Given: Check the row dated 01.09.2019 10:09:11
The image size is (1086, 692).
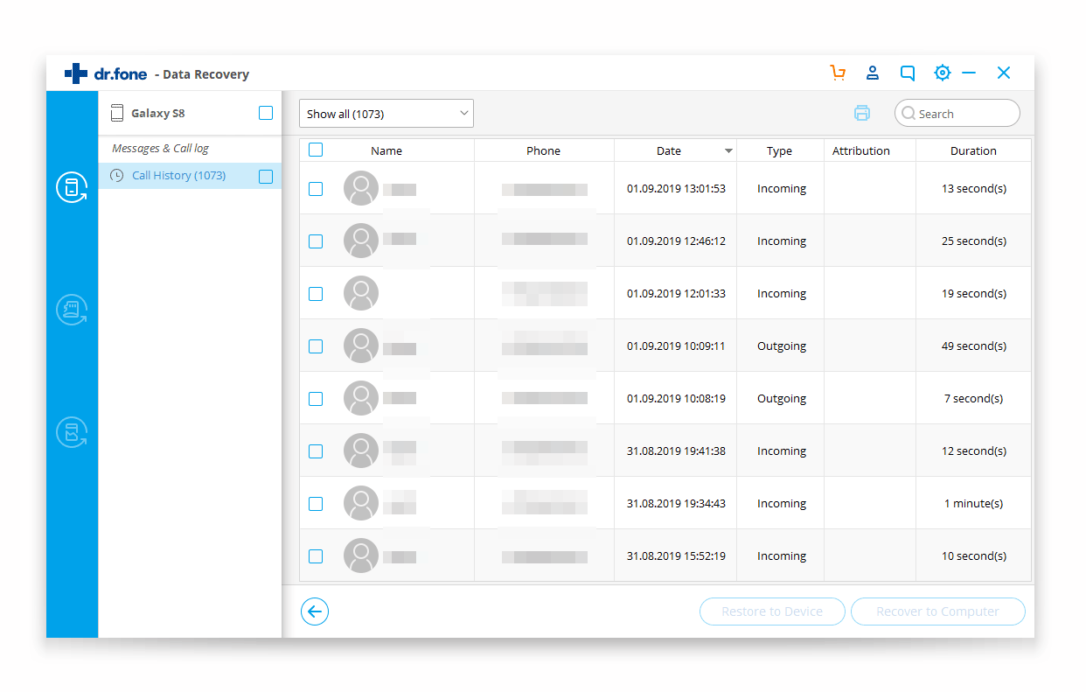Looking at the screenshot, I should (316, 346).
